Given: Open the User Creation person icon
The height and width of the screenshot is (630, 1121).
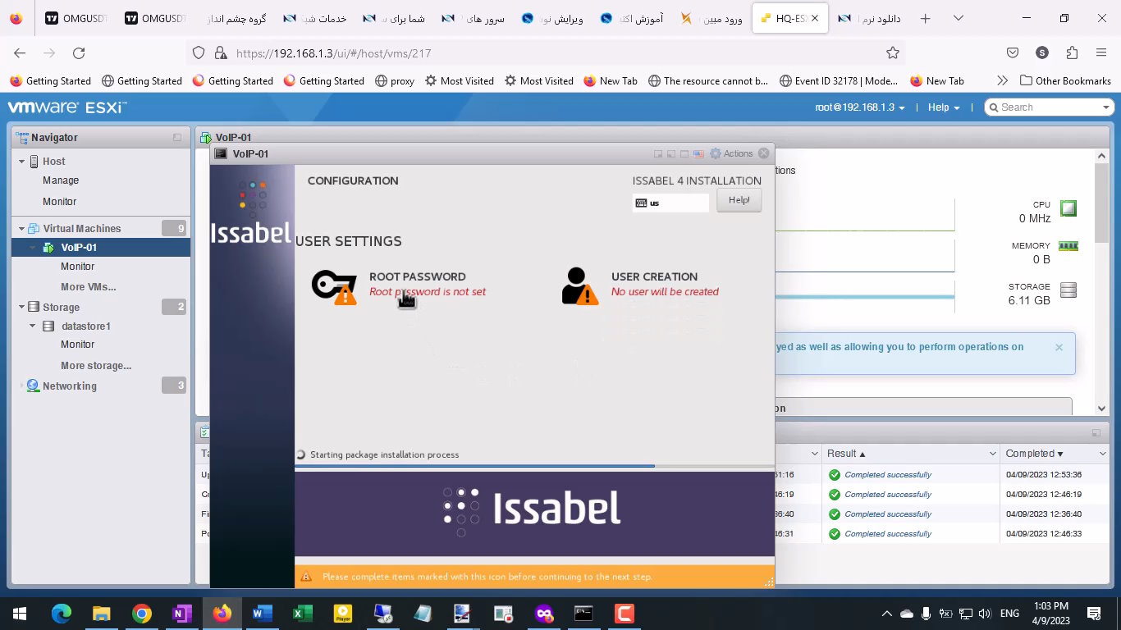Looking at the screenshot, I should (579, 287).
